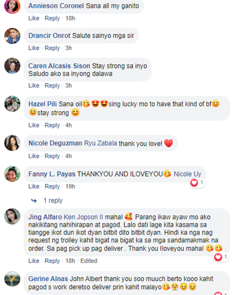
Task: Like Caren Alcasis Sison's comment
Action: [x=34, y=85]
